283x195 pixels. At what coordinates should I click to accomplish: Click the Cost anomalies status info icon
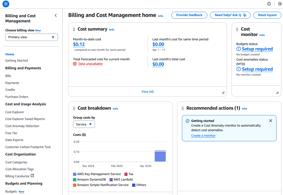(239, 69)
